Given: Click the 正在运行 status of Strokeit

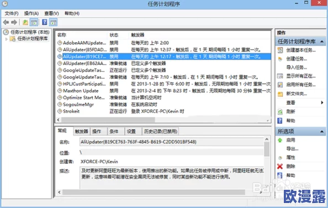Looking at the screenshot, I should (118, 111).
